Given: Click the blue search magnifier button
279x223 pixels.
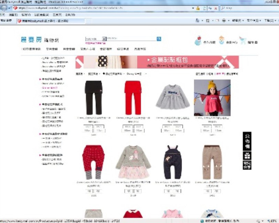Looking at the screenshot, I should (159, 39).
